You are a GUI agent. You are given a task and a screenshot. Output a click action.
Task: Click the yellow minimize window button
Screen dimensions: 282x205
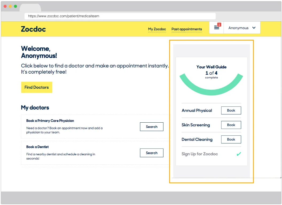[x=10, y=6]
